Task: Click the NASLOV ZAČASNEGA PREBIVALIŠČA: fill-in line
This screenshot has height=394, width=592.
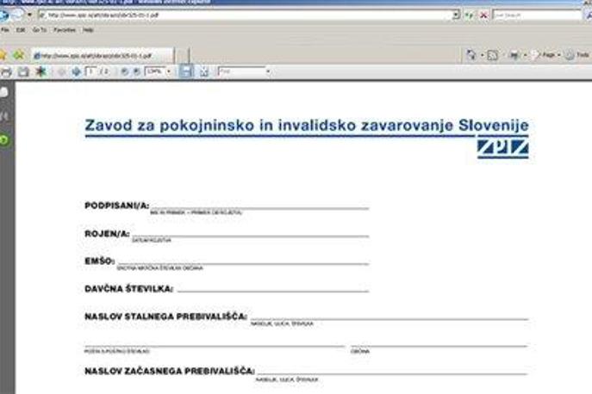Action: [x=391, y=373]
